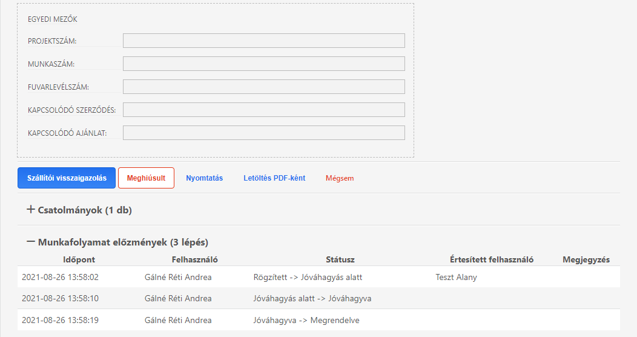
Task: Open the Nyomtatás print link
Action: (204, 178)
